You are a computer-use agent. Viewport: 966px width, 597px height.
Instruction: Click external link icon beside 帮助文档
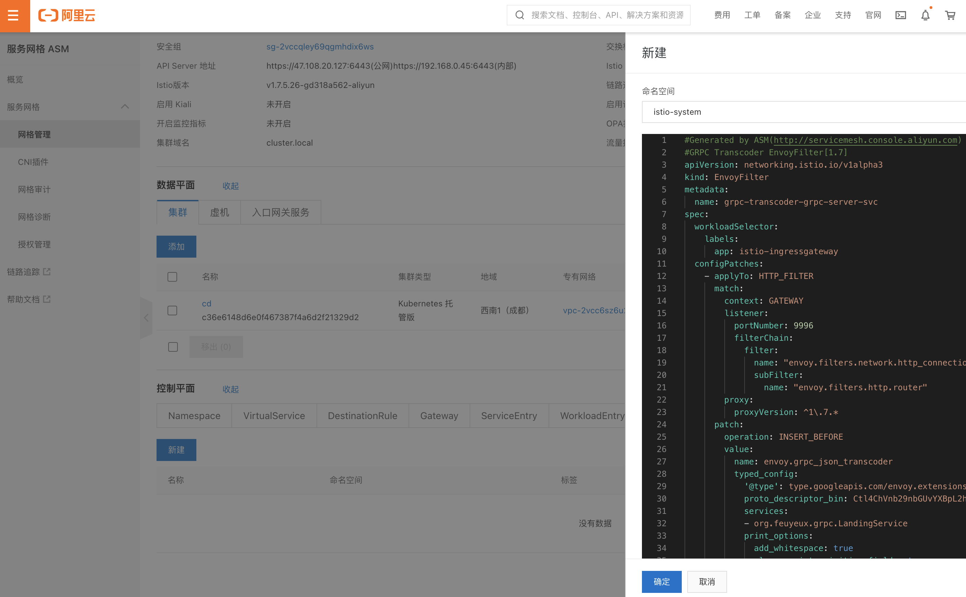point(47,299)
